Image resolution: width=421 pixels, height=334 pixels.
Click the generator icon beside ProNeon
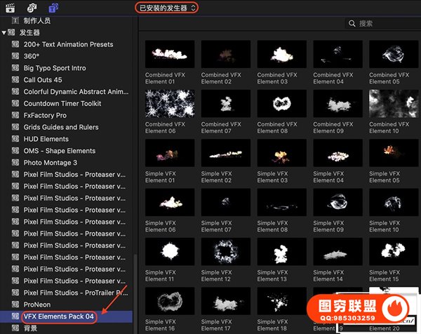15,305
